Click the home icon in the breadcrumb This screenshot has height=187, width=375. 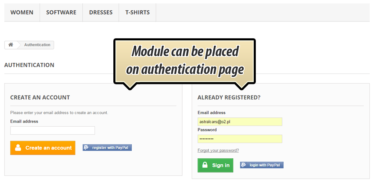point(10,45)
